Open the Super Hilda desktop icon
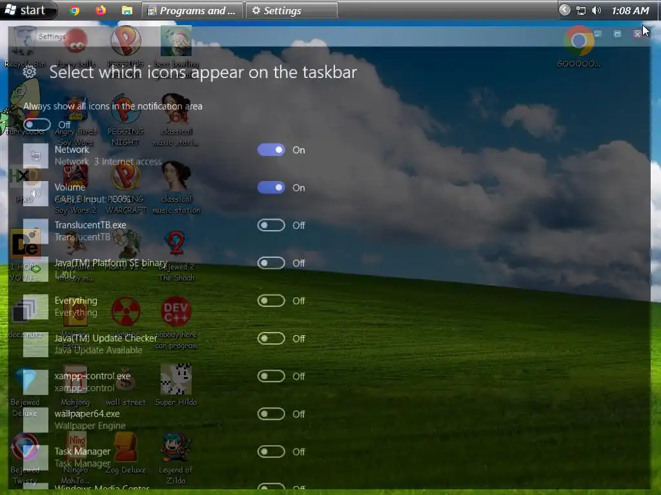 [176, 385]
